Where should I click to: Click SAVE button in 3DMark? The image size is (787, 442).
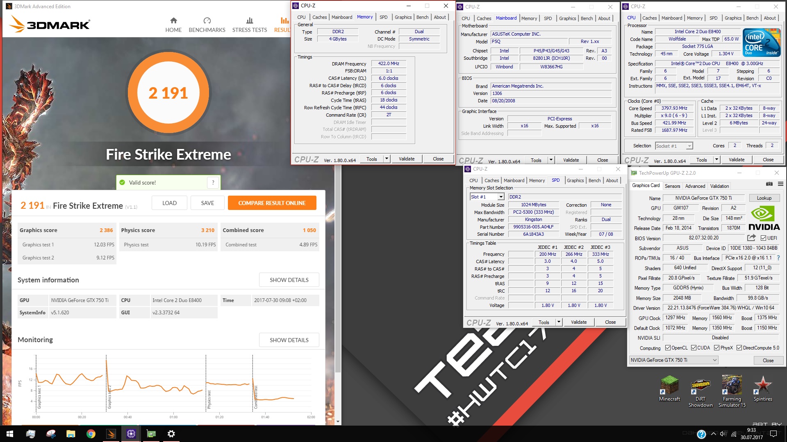(x=207, y=203)
